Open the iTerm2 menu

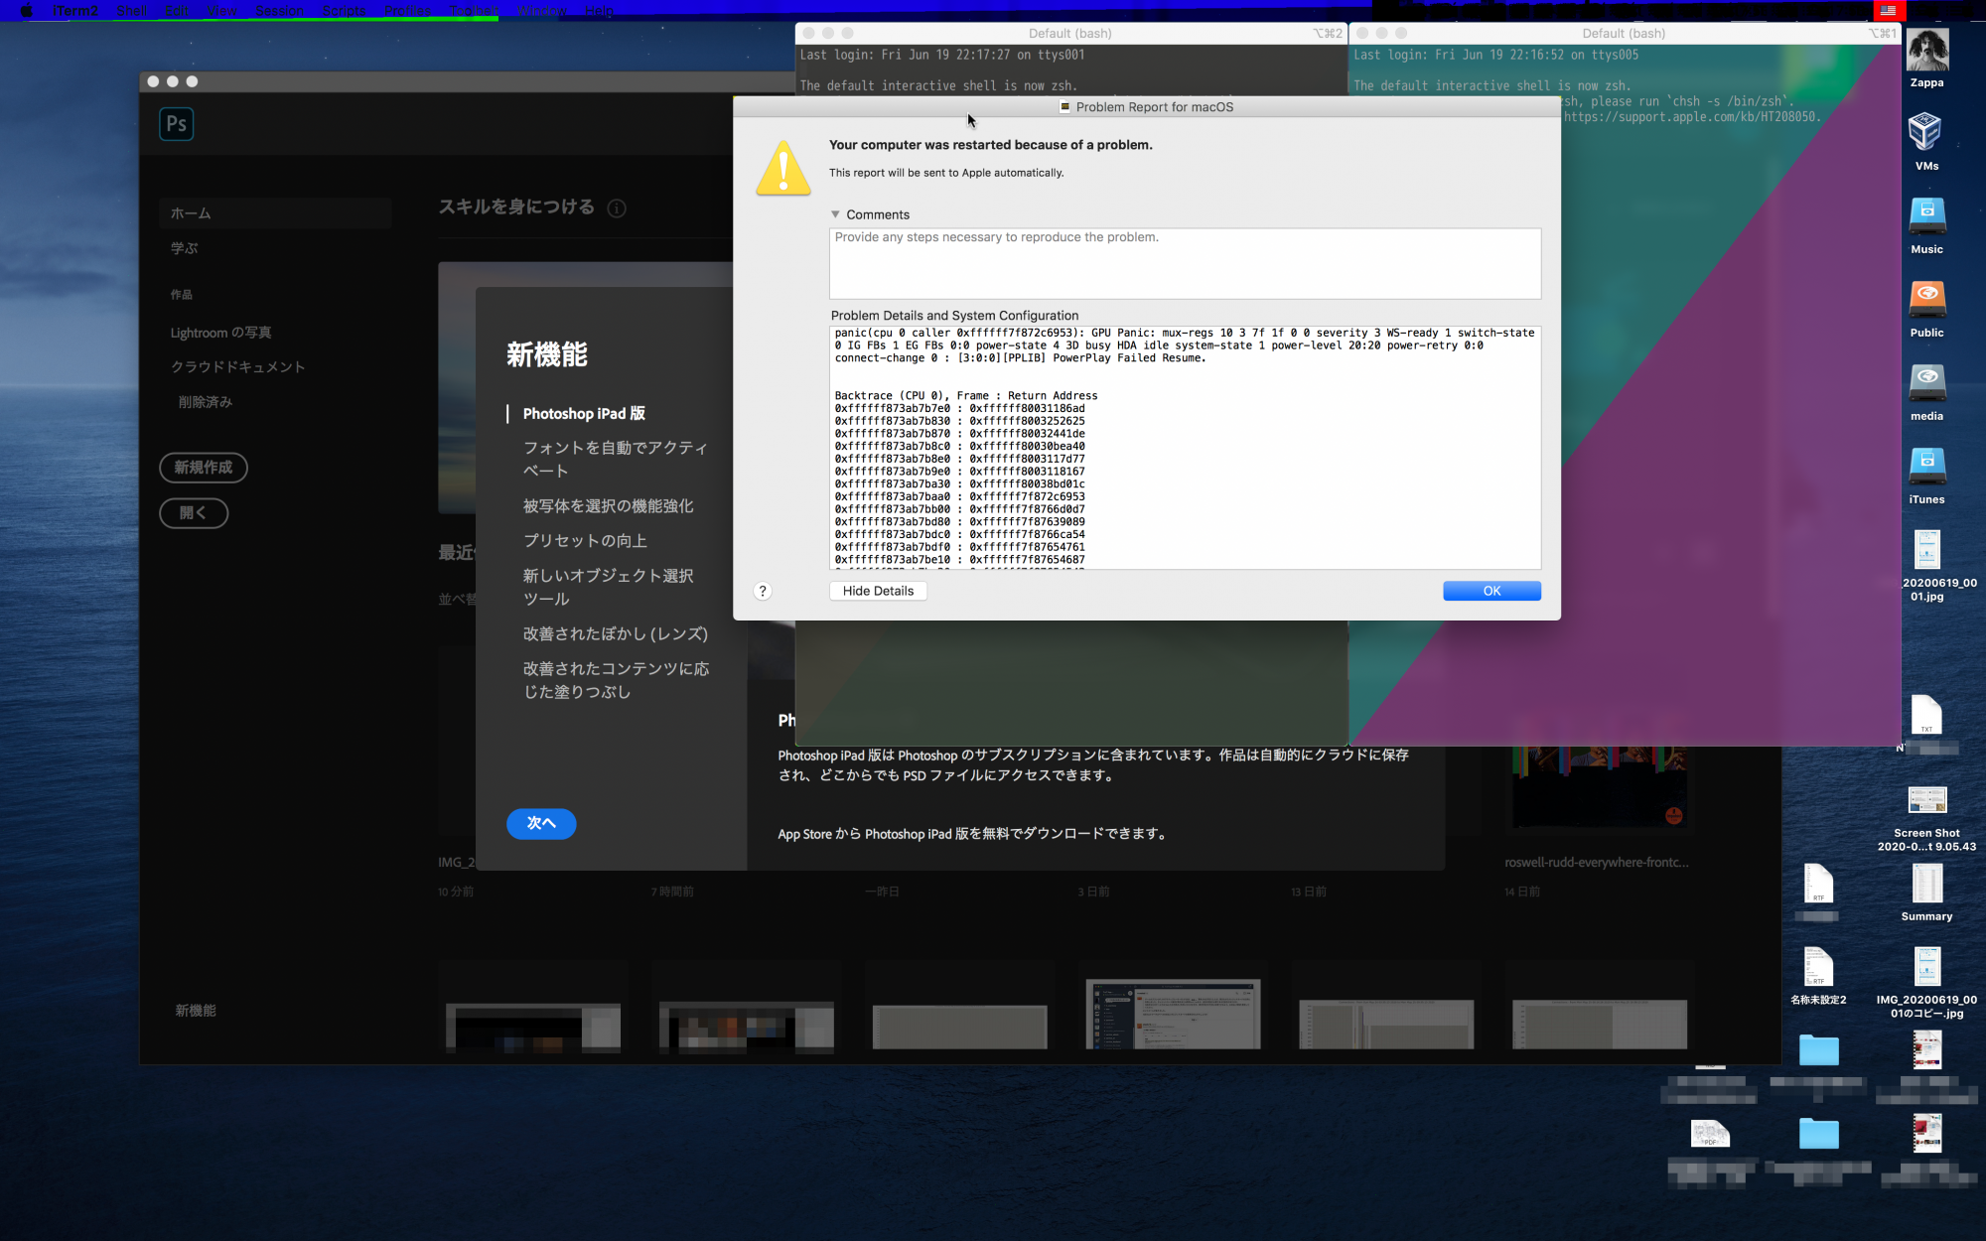[x=75, y=11]
